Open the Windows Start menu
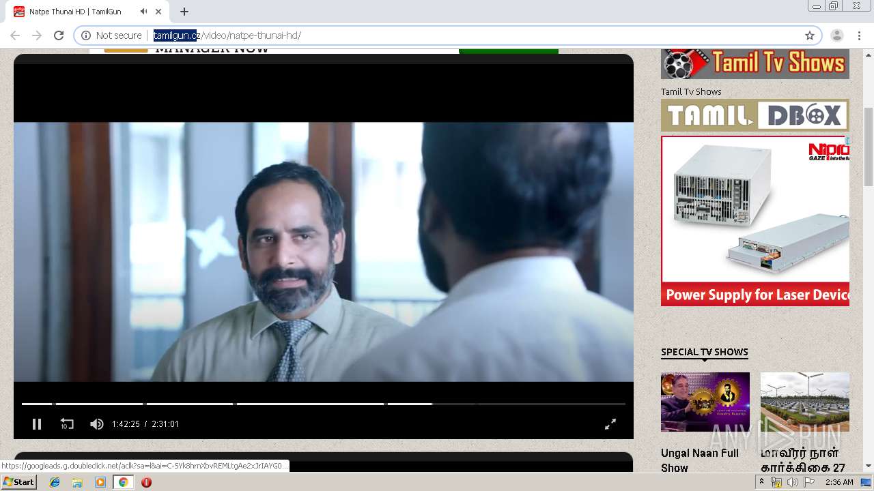874x491 pixels. (18, 482)
